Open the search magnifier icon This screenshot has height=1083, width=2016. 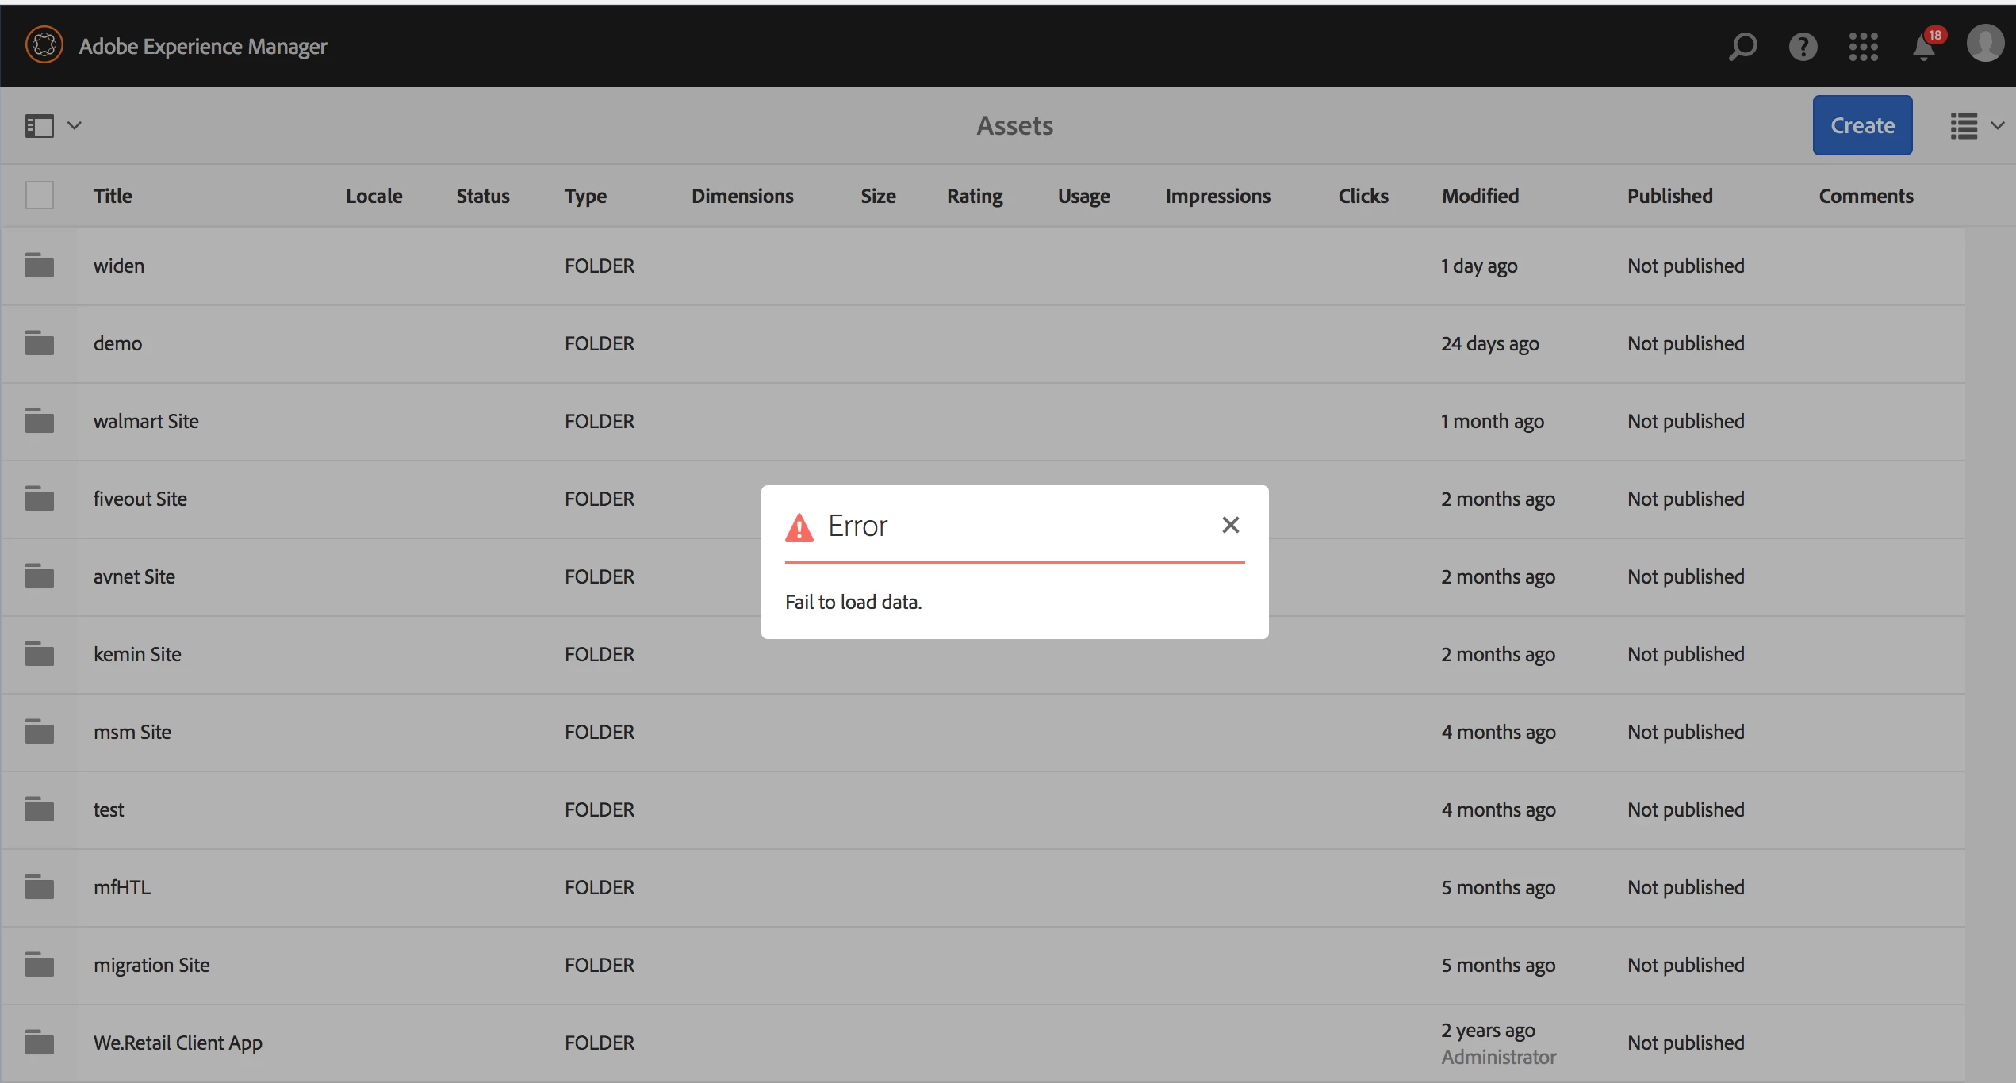click(1742, 46)
